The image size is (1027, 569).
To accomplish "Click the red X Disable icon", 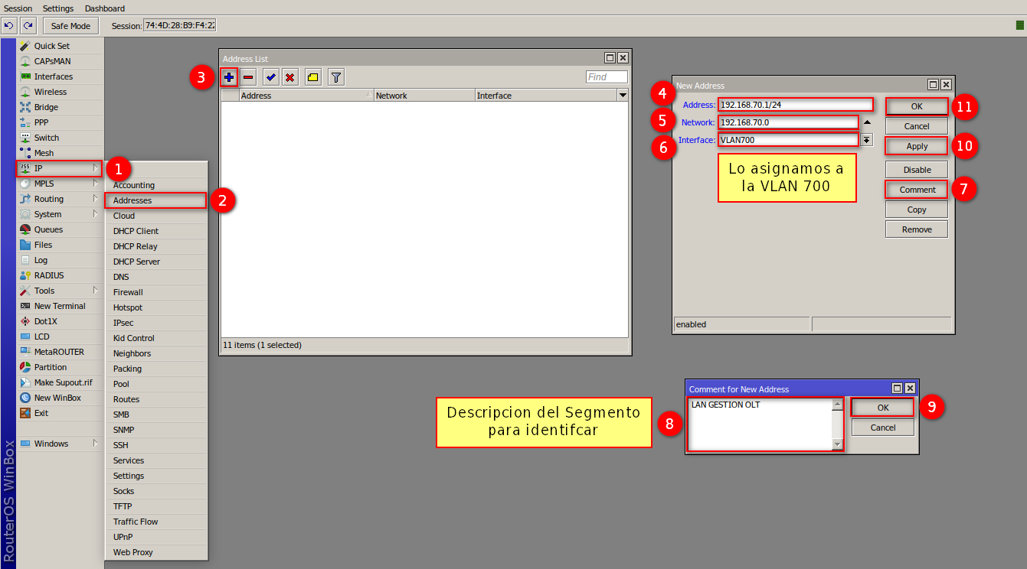I will click(x=289, y=77).
